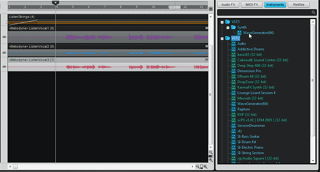Image resolution: width=320 pixels, height=172 pixels.
Task: Select the ListenStrings (4) clip header
Action: click(x=108, y=17)
